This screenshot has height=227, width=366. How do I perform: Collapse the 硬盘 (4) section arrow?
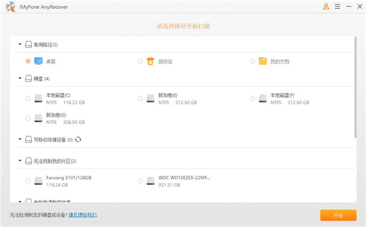tap(20, 78)
